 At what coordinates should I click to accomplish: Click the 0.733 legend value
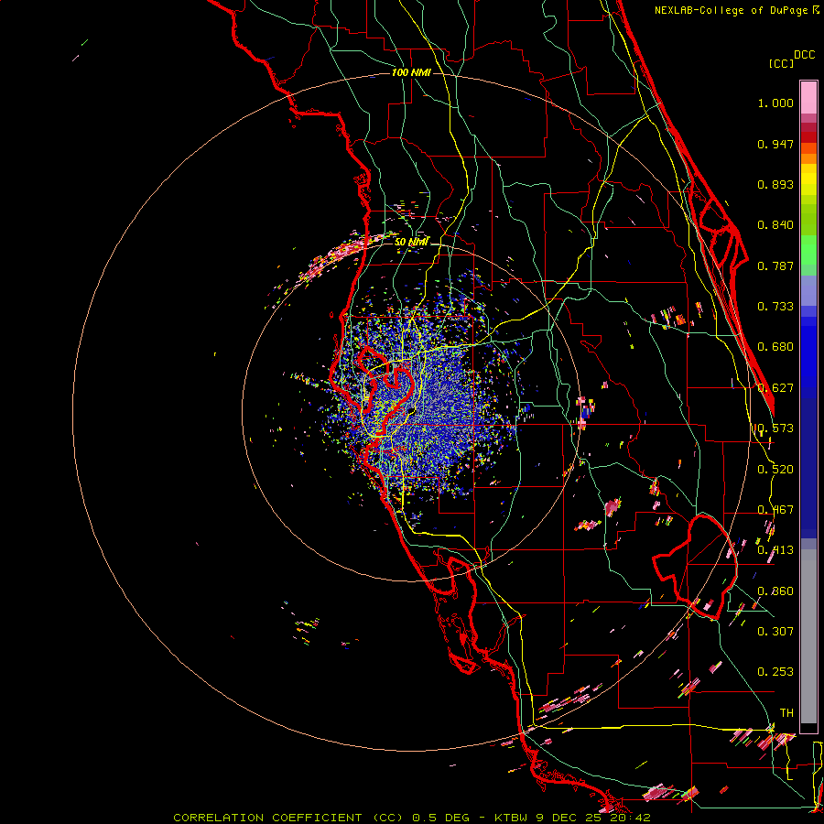(775, 307)
